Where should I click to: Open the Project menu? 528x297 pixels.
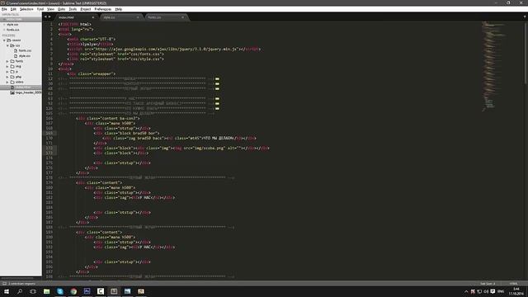86,9
